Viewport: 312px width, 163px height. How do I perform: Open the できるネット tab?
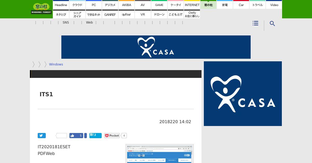(94, 14)
